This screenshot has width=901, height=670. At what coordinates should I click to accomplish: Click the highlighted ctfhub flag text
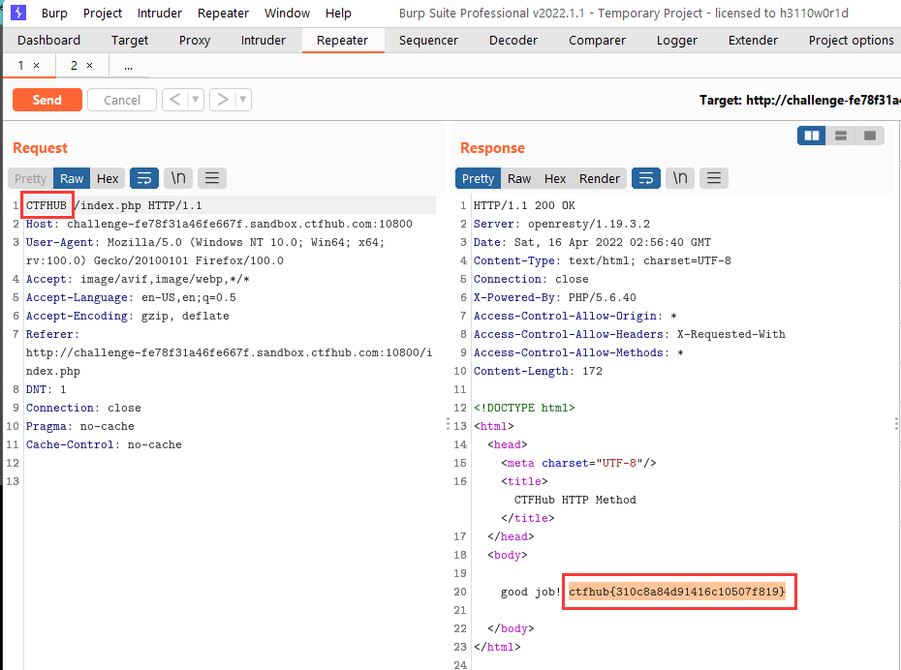(x=677, y=592)
